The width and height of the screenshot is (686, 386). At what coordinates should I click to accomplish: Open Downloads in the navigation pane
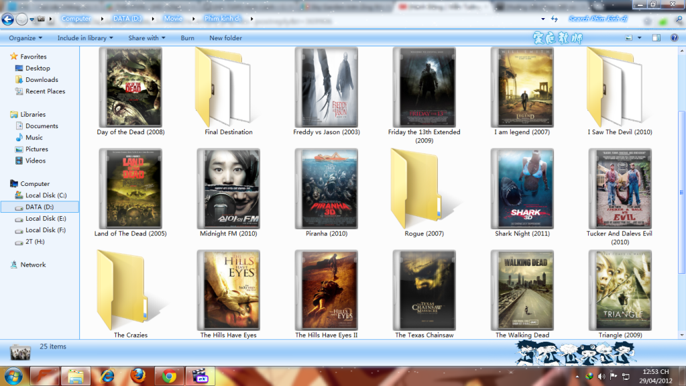click(42, 80)
